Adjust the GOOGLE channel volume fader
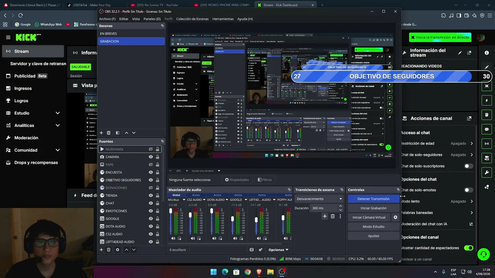 pos(232,219)
